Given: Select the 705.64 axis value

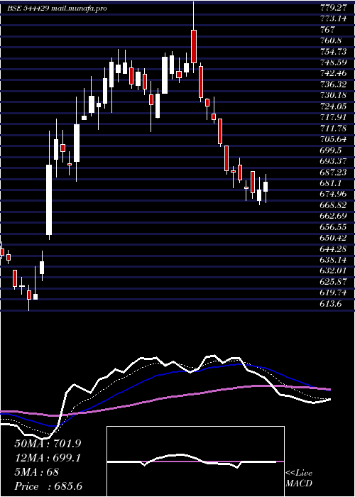Looking at the screenshot, I should click(x=333, y=139).
